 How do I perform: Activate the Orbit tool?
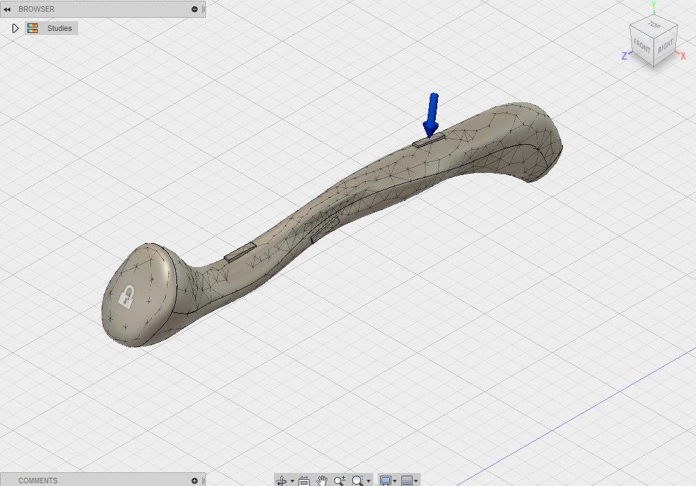[x=281, y=481]
